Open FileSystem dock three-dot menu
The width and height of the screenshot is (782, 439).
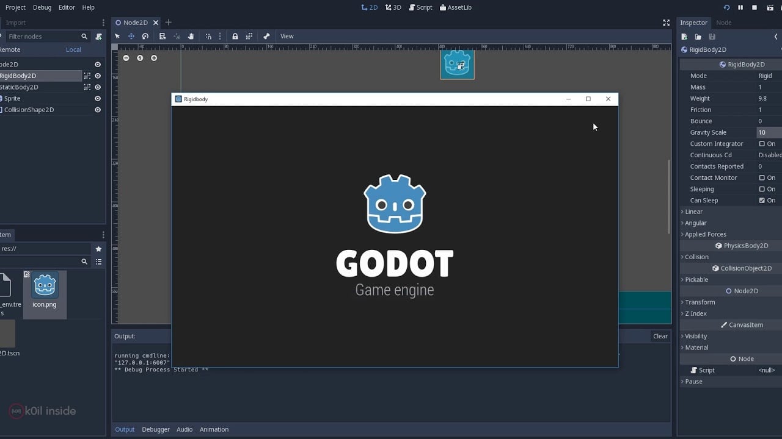[103, 235]
